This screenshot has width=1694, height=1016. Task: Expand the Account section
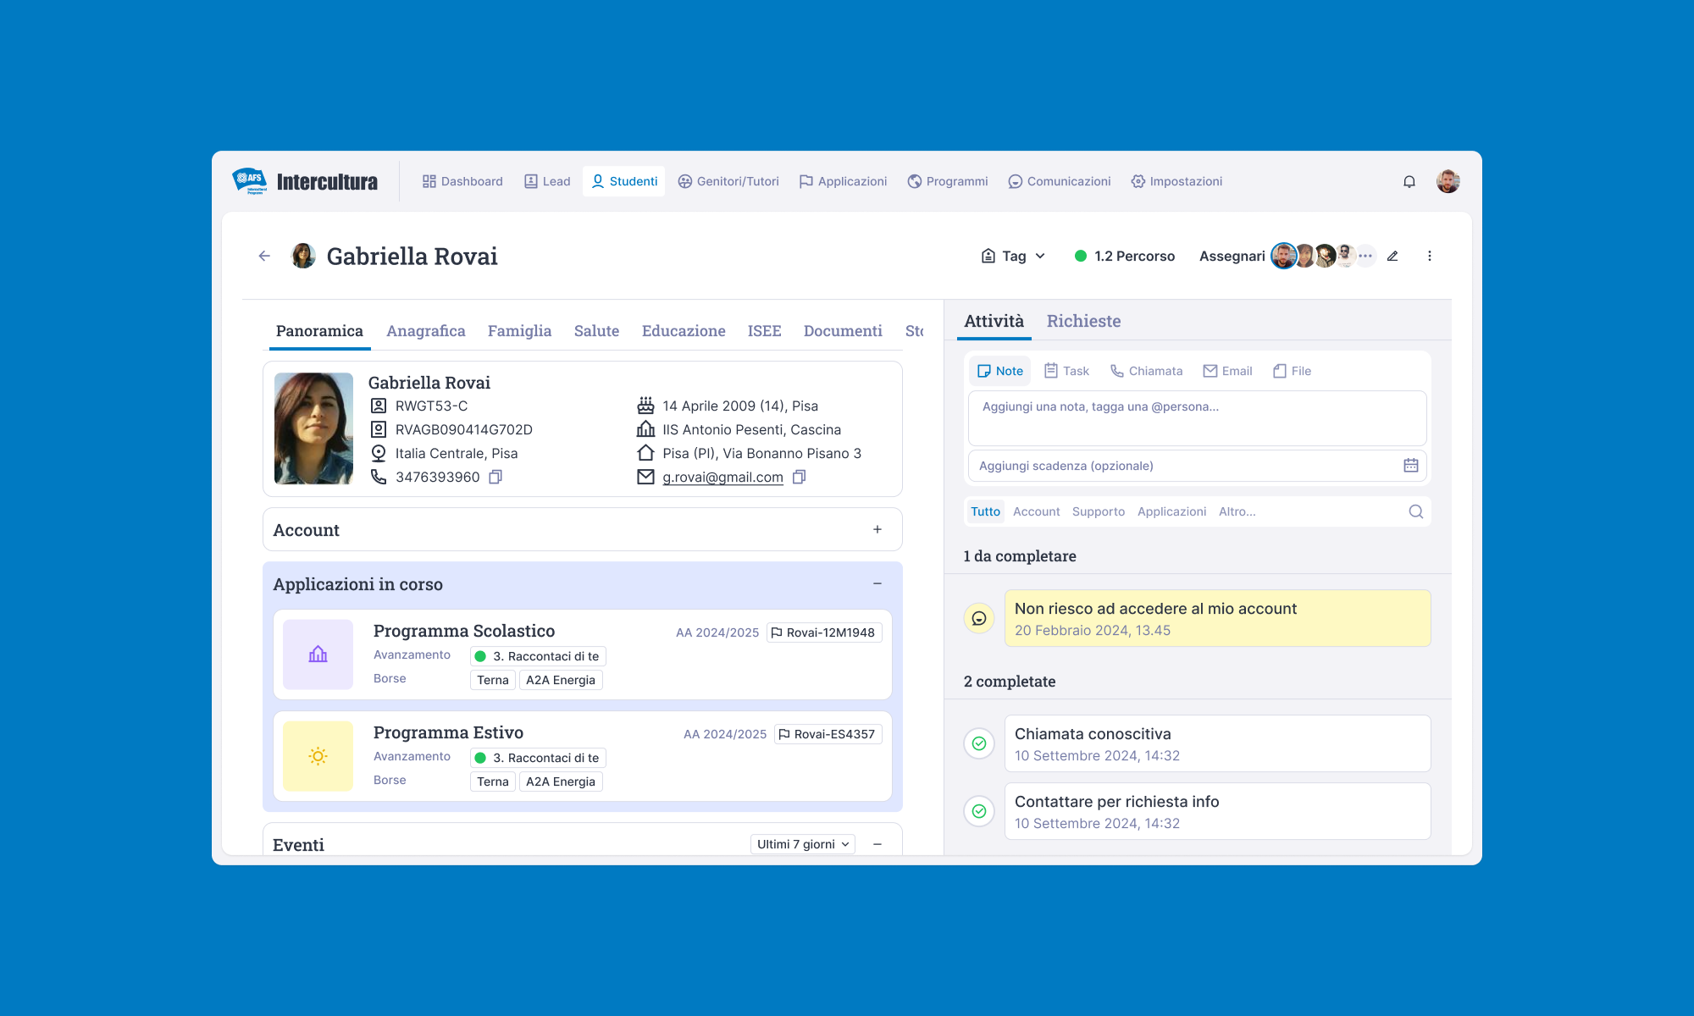point(877,529)
